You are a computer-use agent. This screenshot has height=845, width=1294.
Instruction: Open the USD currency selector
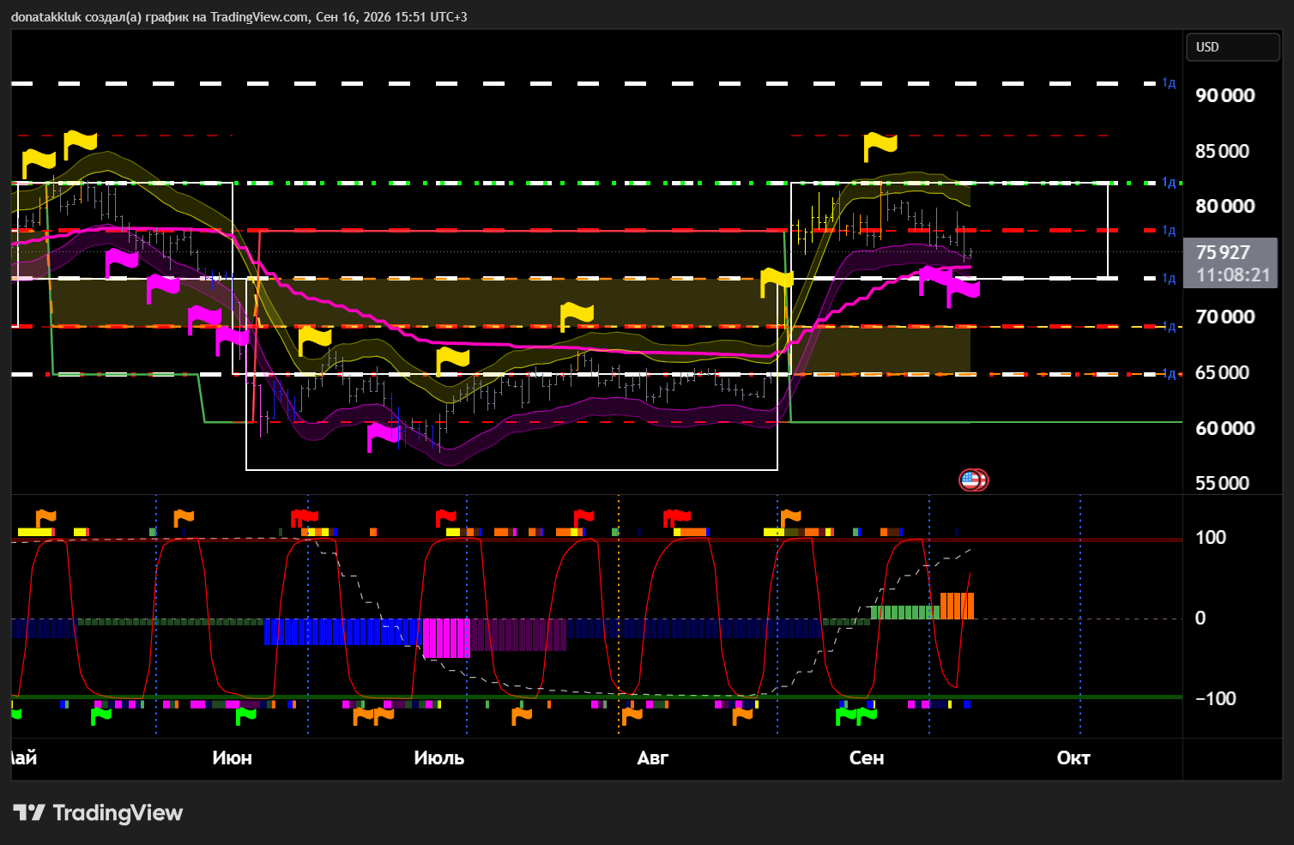[1232, 47]
